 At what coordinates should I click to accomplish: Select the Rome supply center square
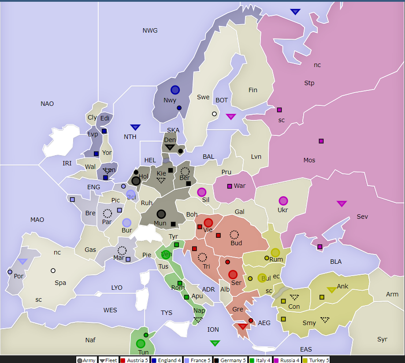point(180,283)
